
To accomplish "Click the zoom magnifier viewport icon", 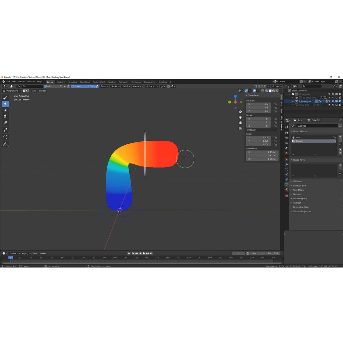I will (x=240, y=112).
